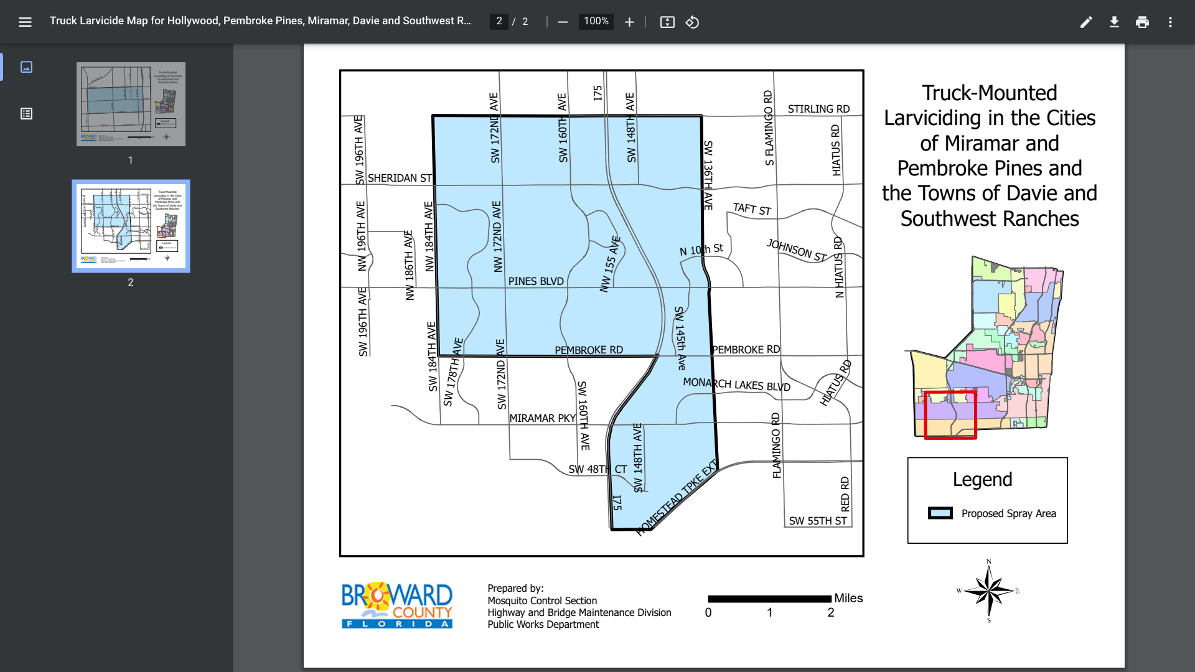The image size is (1195, 672).
Task: Click the document title in the toolbar
Action: (x=260, y=21)
